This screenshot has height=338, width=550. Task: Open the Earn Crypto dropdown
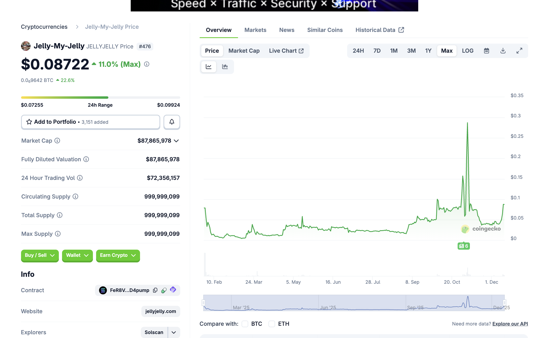tap(118, 255)
